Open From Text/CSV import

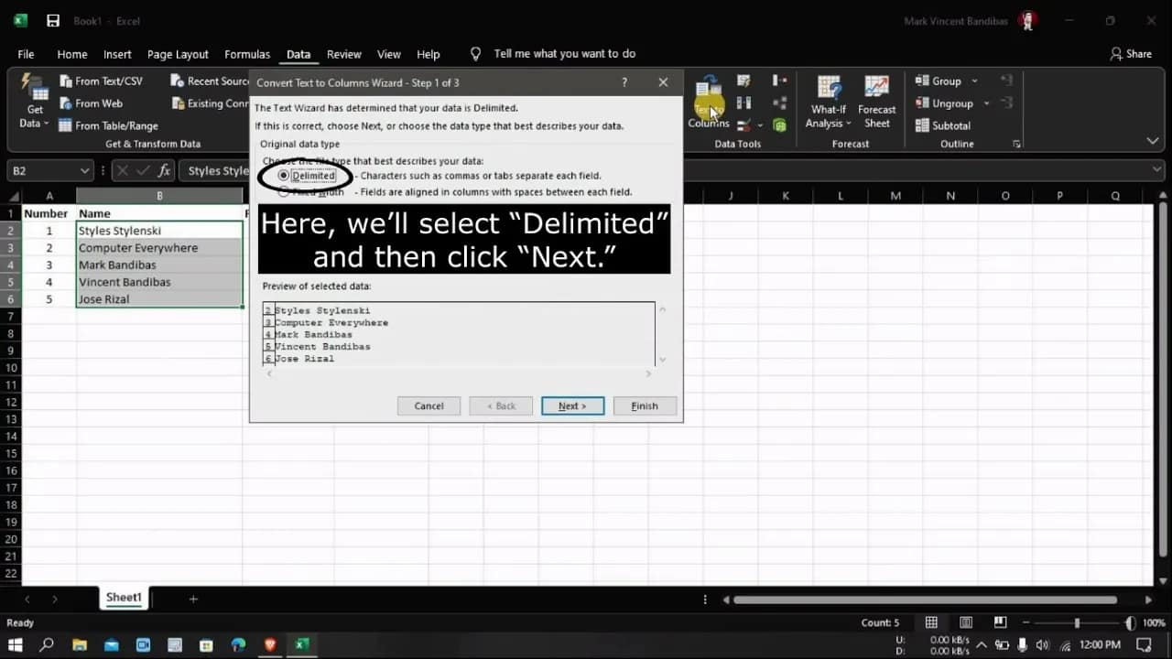101,81
